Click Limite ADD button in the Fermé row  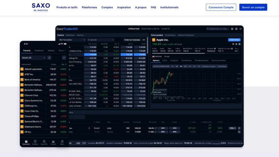pos(175,132)
